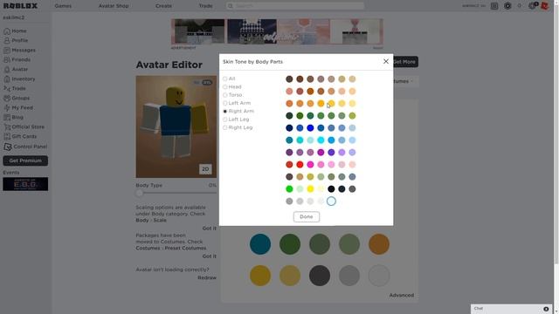Viewport: 559px width, 314px height.
Task: Pick the black color swatch
Action: 331,189
